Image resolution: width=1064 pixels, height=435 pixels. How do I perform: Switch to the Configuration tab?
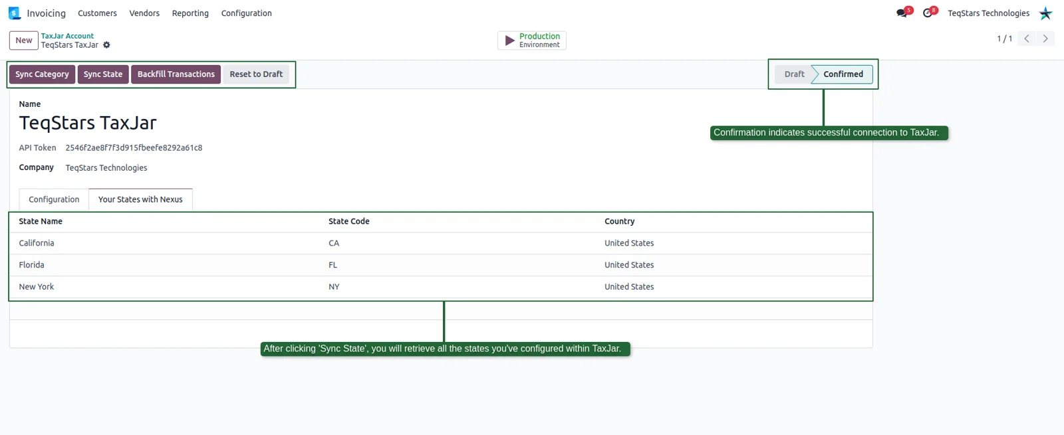pyautogui.click(x=54, y=199)
